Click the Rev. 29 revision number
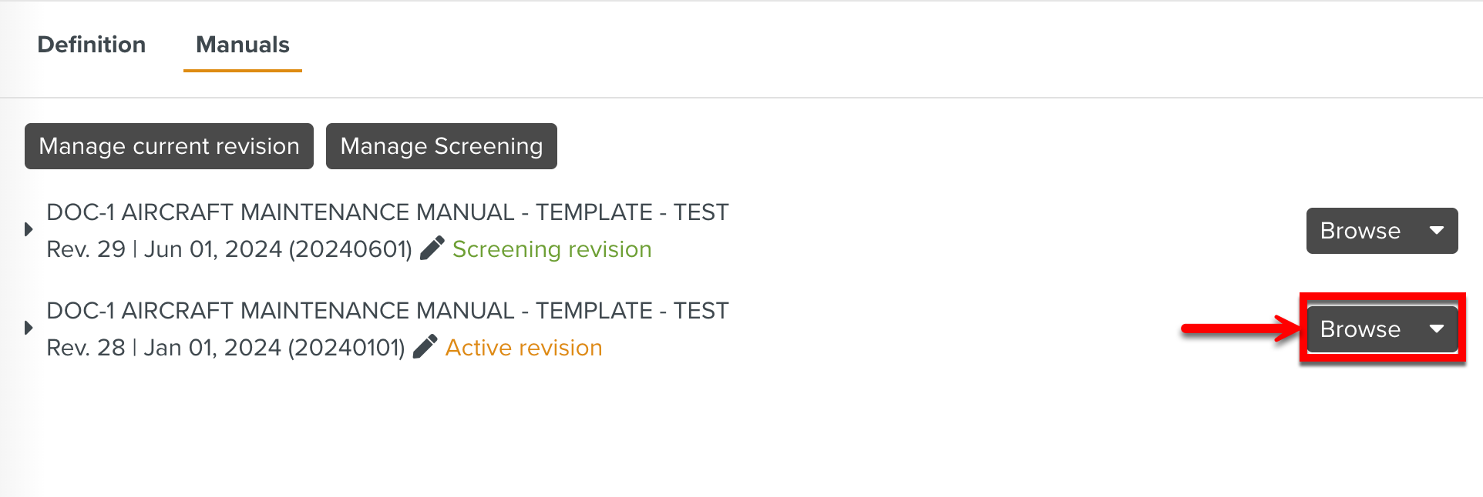 click(x=86, y=249)
